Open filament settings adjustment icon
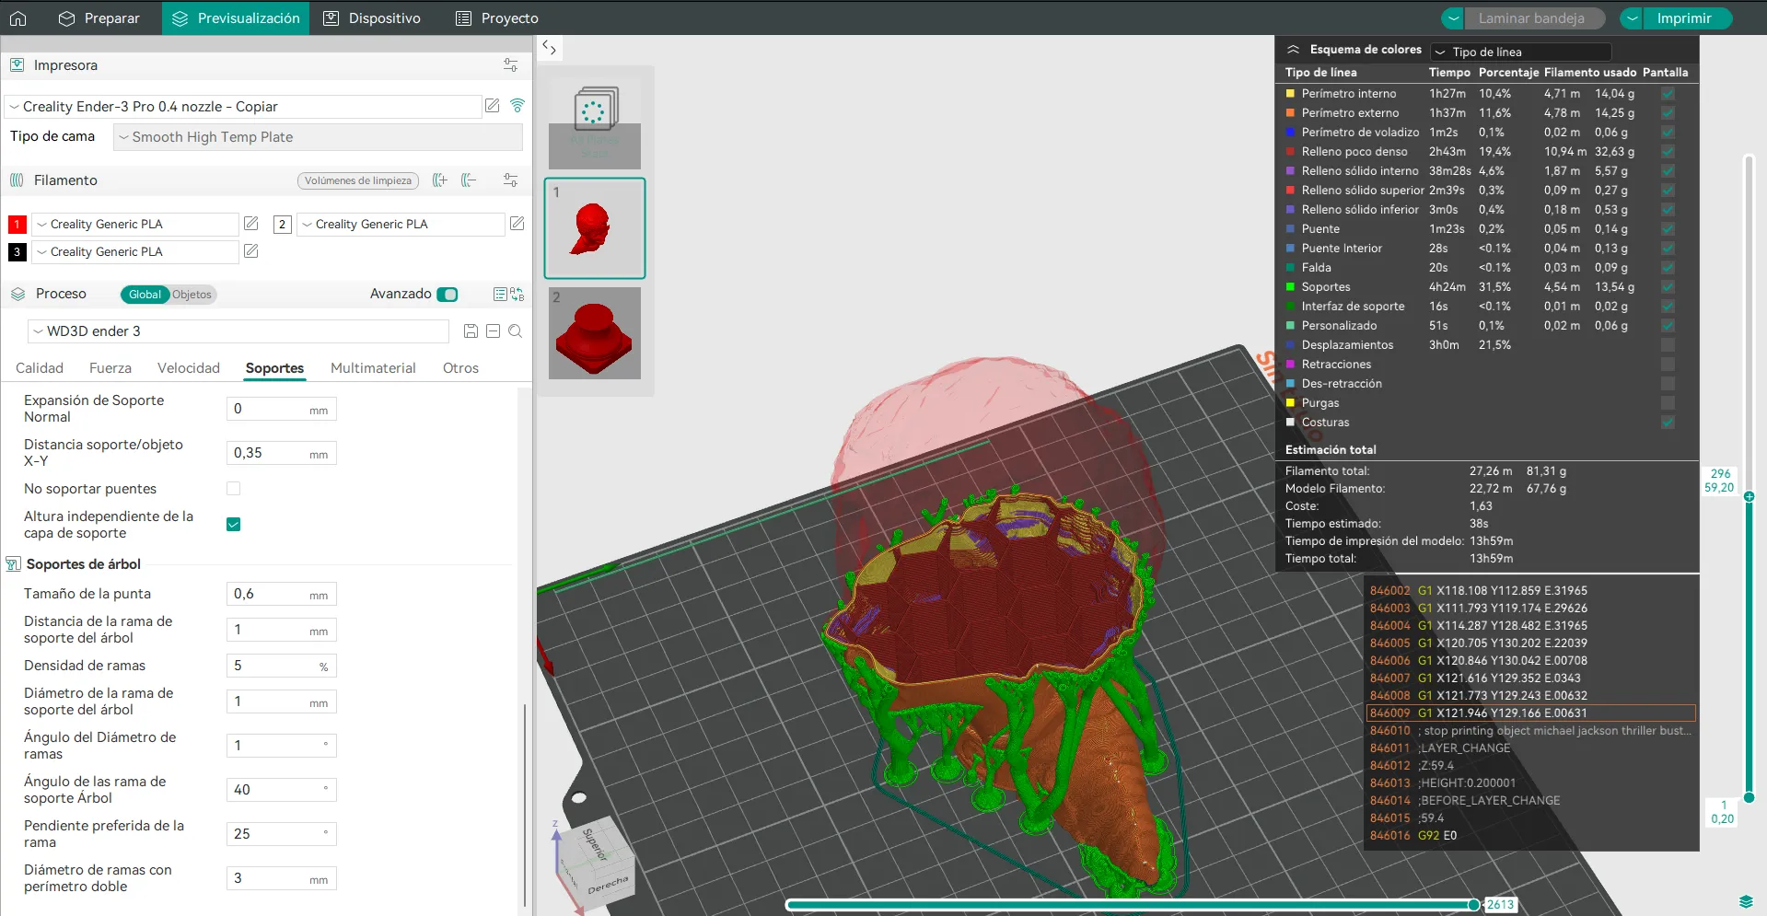 point(510,180)
